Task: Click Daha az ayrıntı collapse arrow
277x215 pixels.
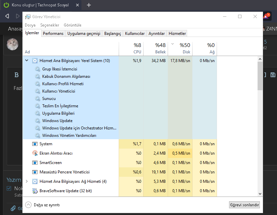Action: [x=28, y=205]
